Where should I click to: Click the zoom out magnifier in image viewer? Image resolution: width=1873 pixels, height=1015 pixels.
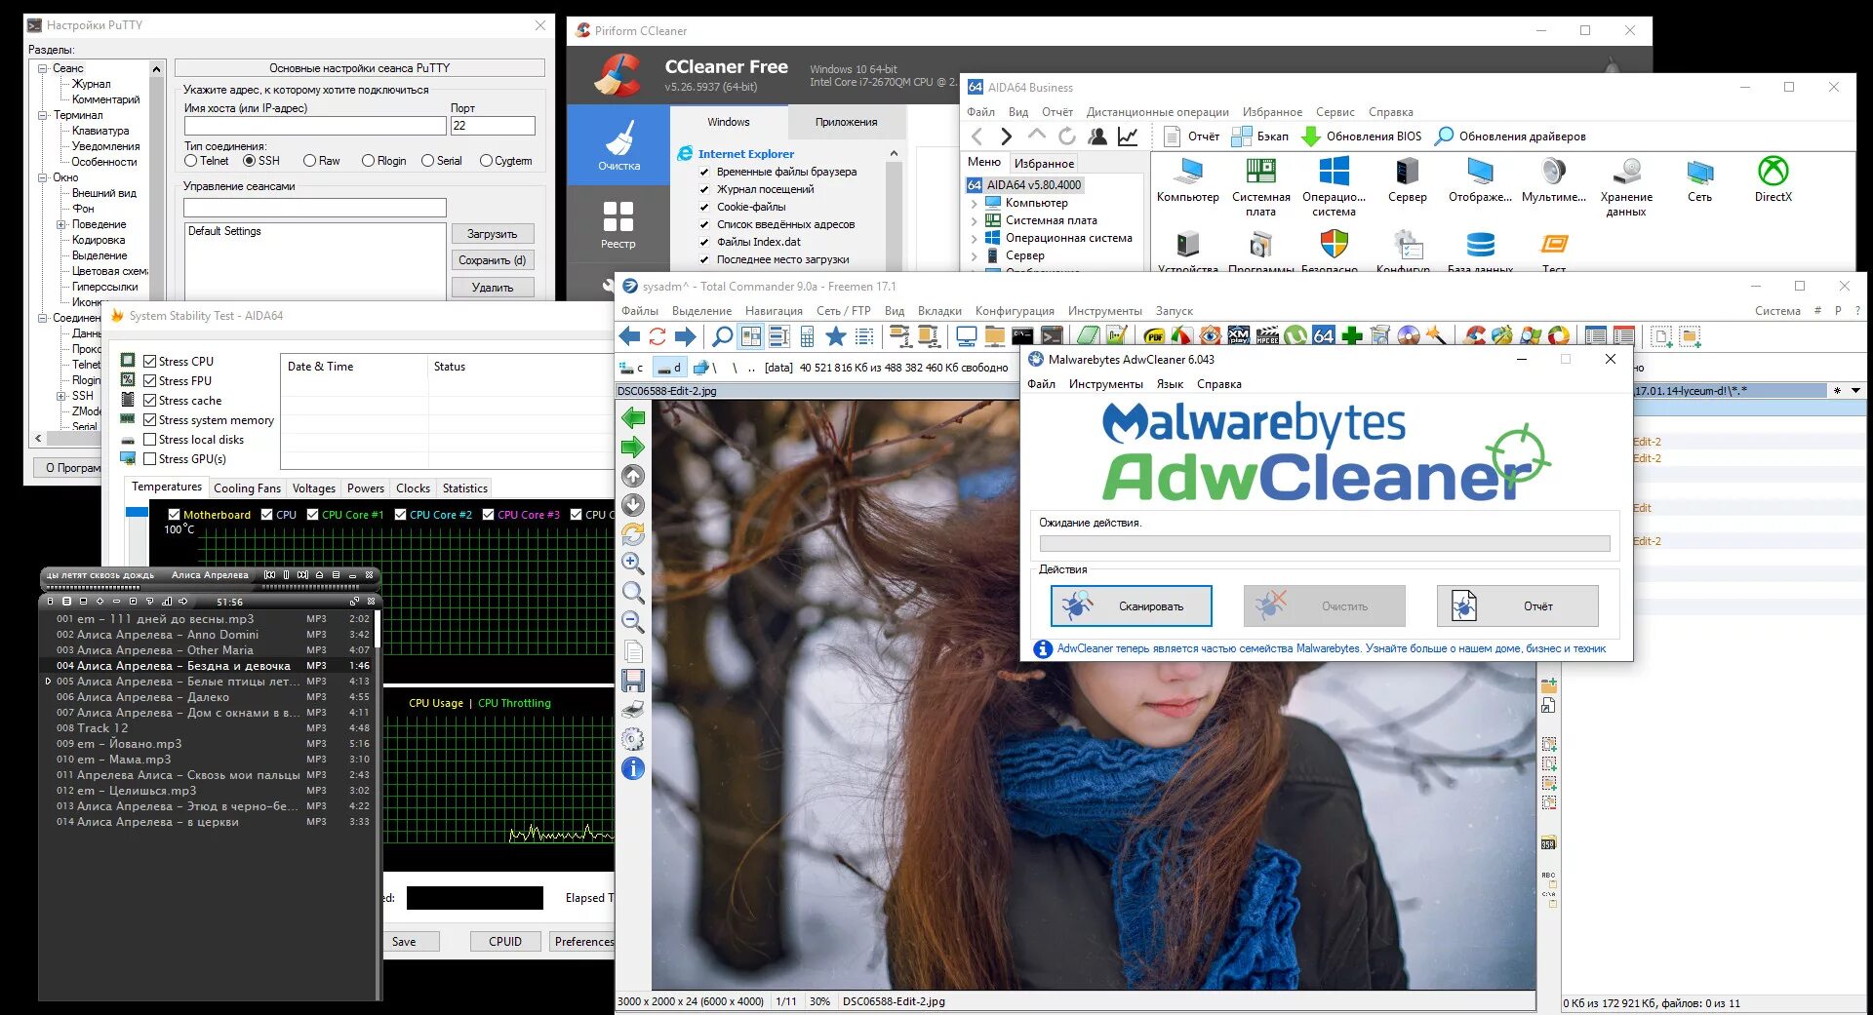[x=633, y=622]
